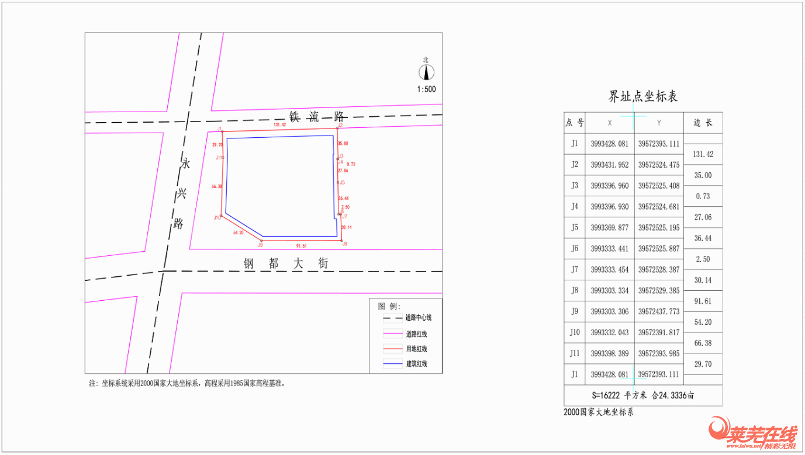Select the J2 row label in table
The width and height of the screenshot is (805, 455).
coord(575,165)
